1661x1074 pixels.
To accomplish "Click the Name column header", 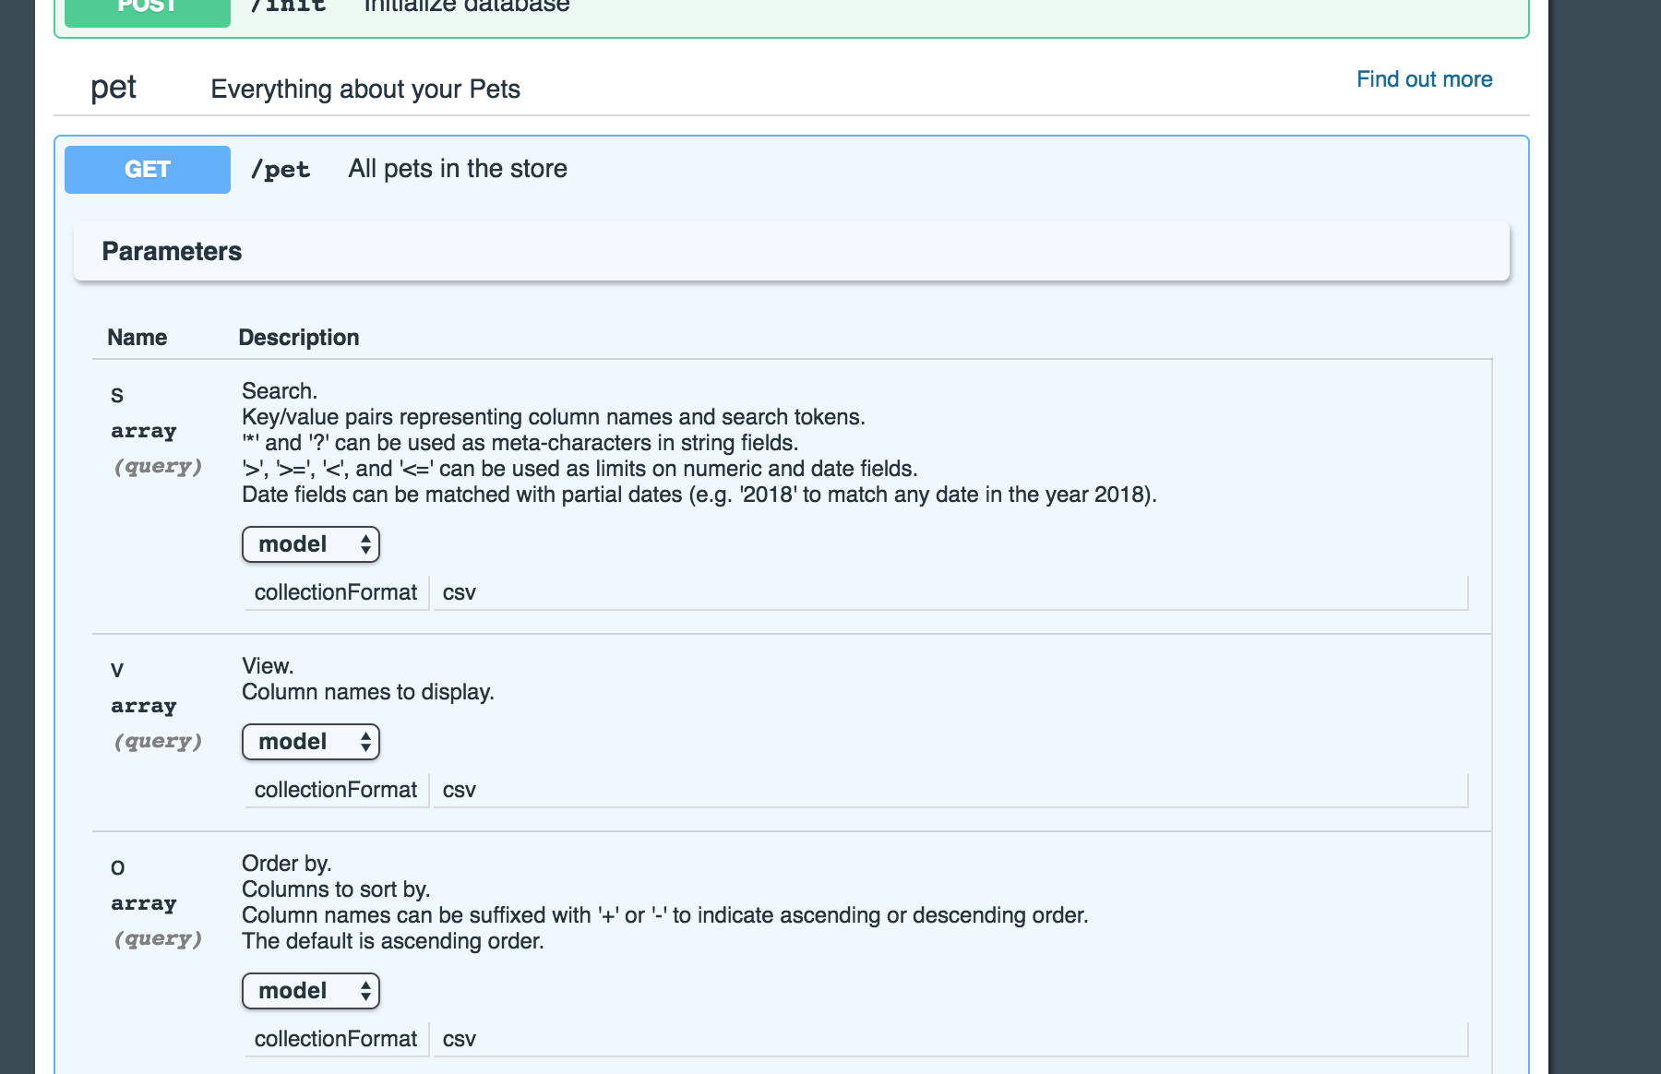I will click(137, 338).
